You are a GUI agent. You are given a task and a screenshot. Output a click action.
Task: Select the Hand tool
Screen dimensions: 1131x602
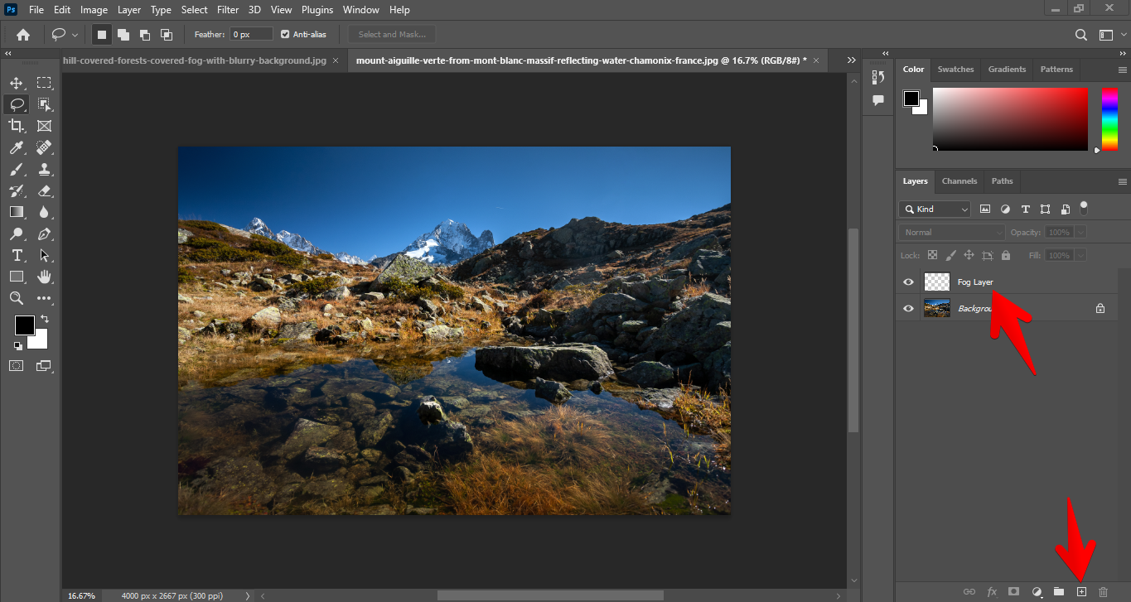pos(44,277)
